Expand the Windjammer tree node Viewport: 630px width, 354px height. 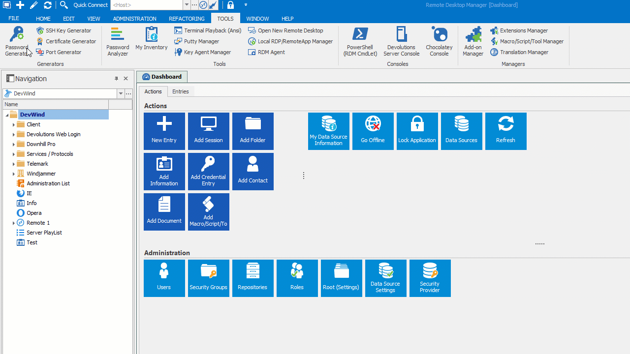pyautogui.click(x=14, y=174)
